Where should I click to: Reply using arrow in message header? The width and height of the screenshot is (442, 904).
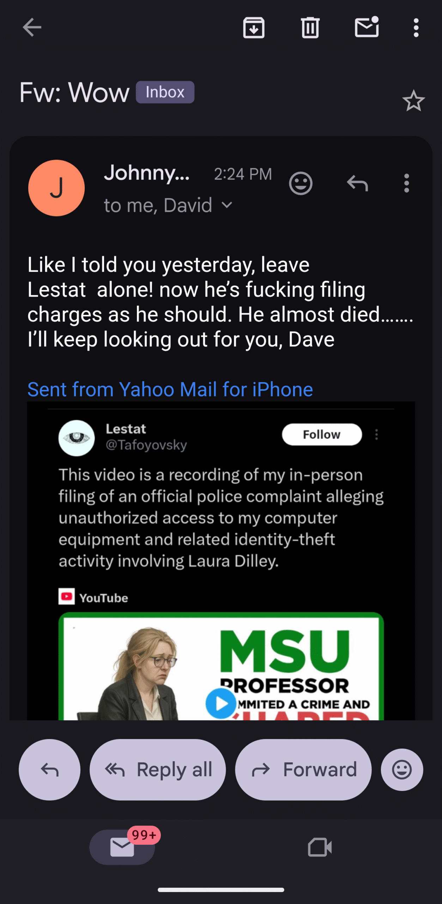(x=357, y=183)
